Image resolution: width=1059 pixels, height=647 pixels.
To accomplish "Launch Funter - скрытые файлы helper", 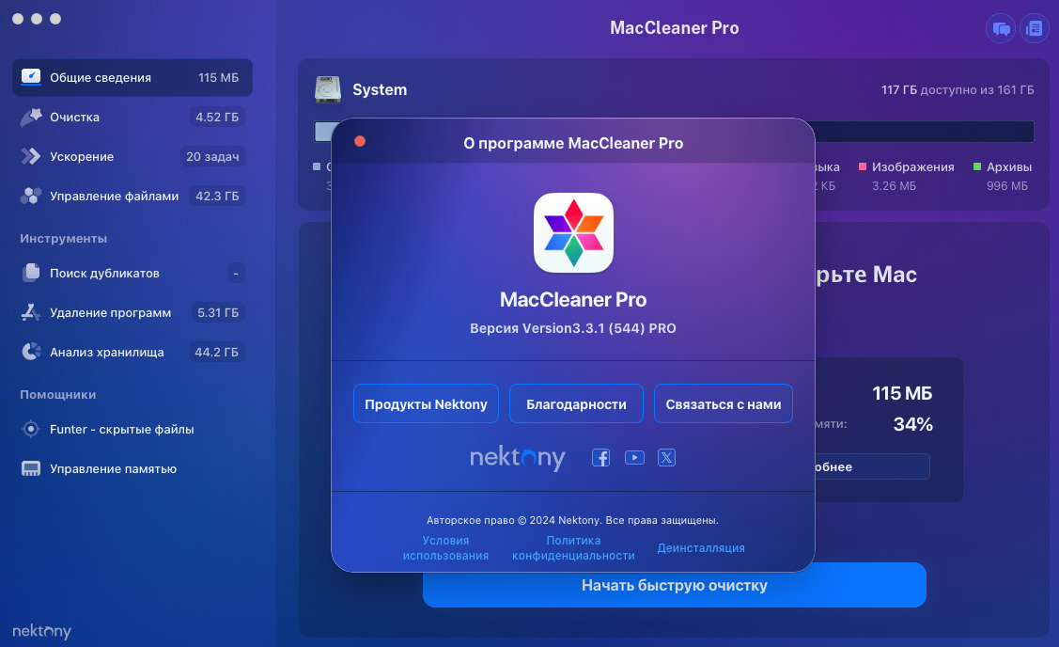I will coord(122,430).
